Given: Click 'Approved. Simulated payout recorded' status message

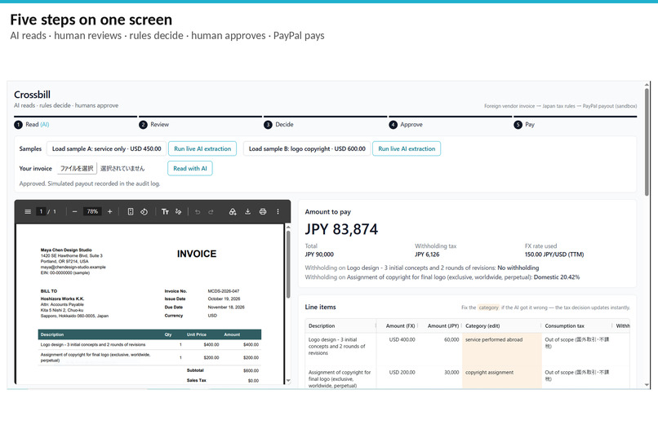Looking at the screenshot, I should tap(89, 184).
